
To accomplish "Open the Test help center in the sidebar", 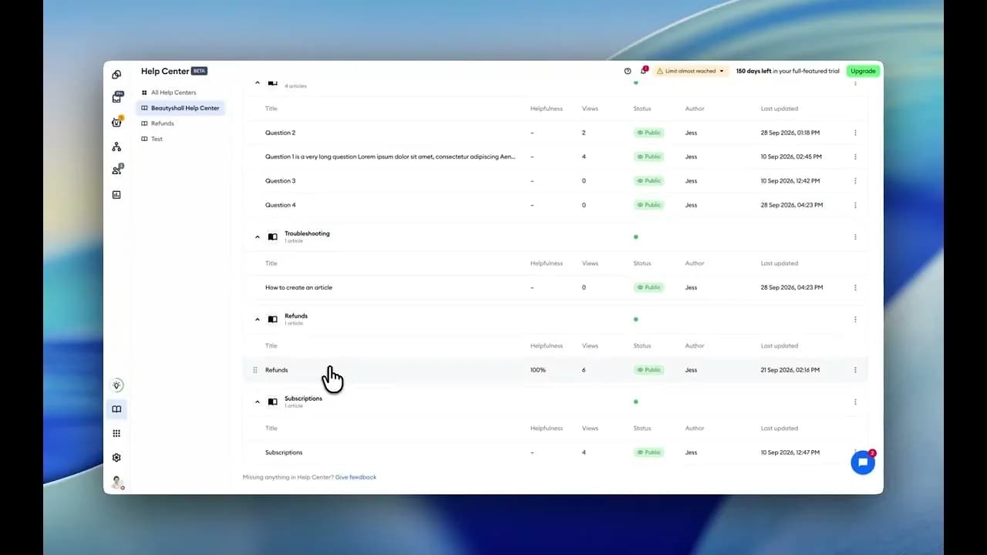I will click(157, 139).
